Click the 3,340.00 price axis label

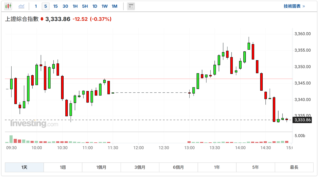tap(303, 100)
